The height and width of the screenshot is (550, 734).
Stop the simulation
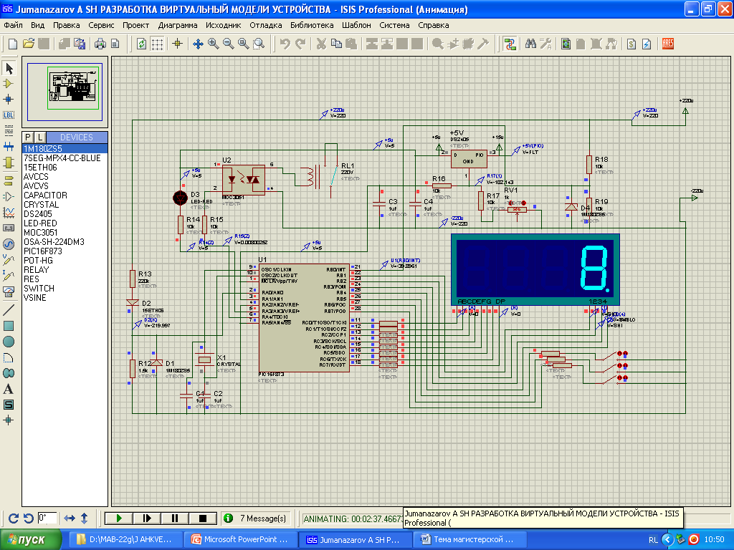pyautogui.click(x=202, y=518)
